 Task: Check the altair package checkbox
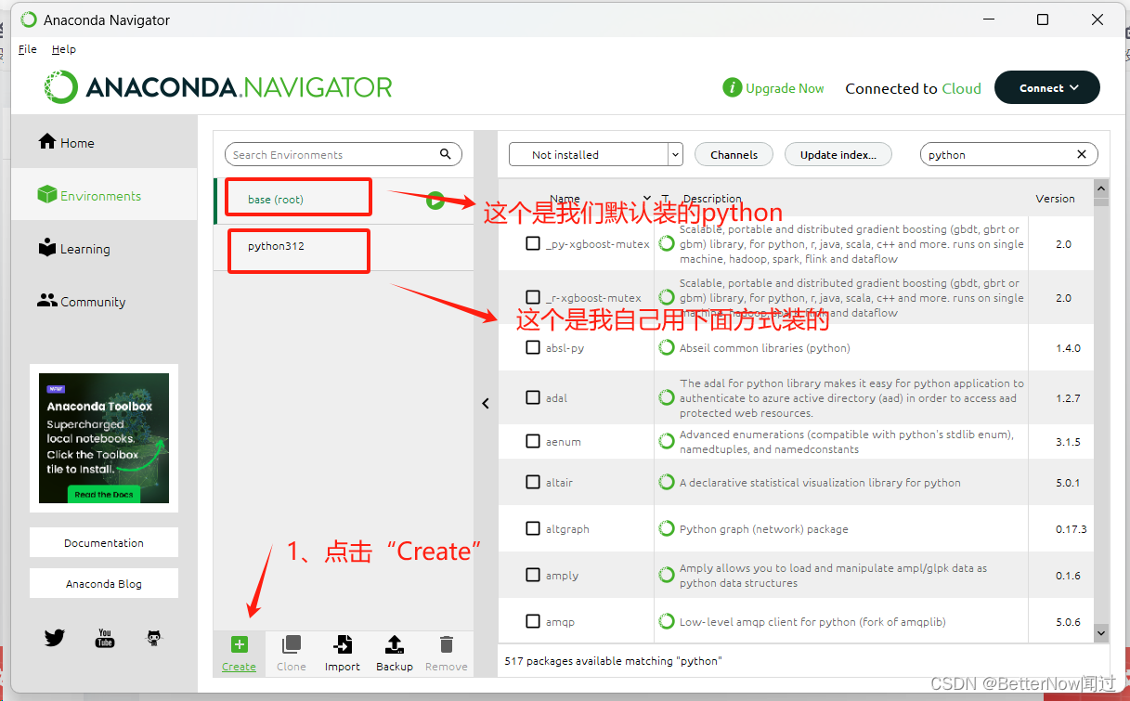click(x=533, y=482)
